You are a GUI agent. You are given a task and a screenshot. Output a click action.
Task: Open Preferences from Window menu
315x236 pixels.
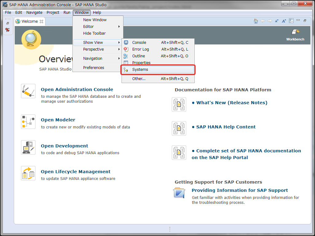coord(98,68)
